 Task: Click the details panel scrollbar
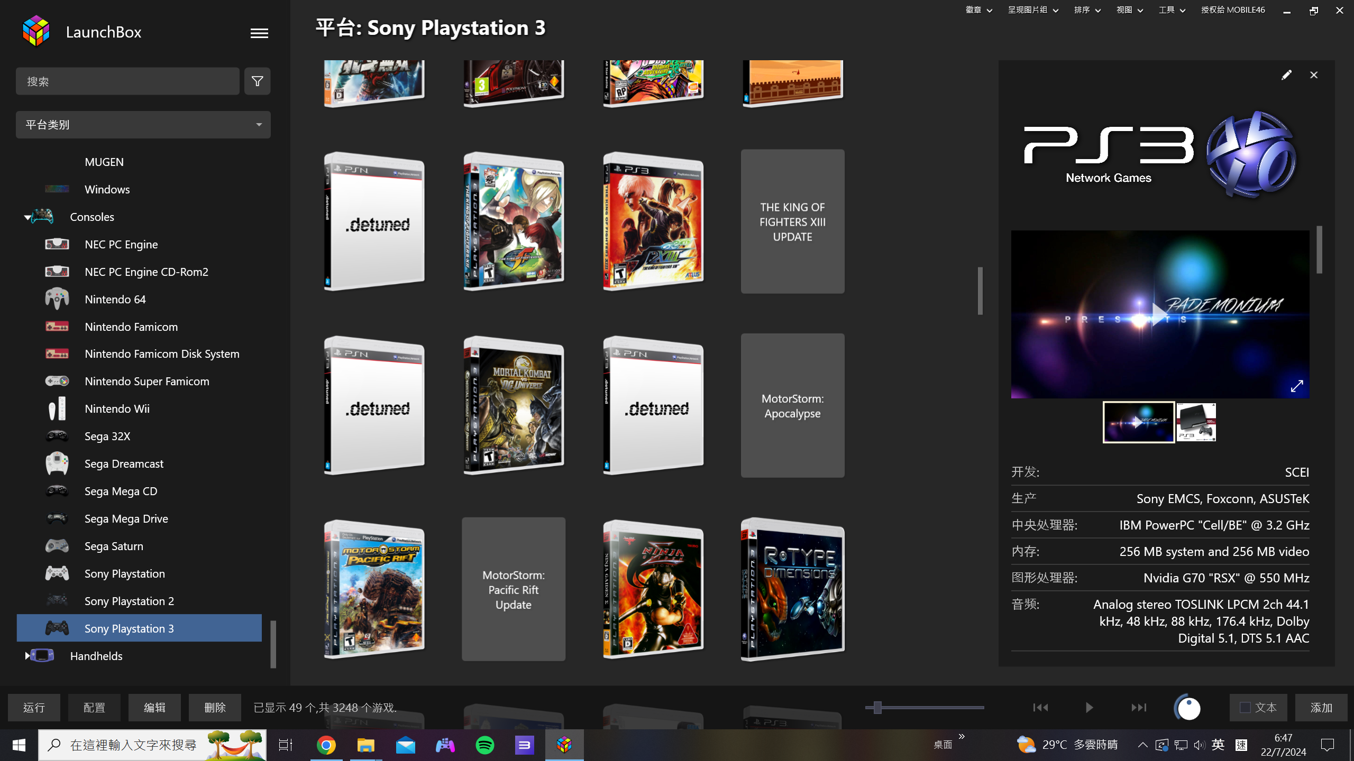1319,249
